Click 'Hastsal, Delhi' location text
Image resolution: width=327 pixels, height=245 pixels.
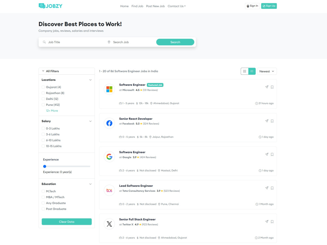pos(169,171)
